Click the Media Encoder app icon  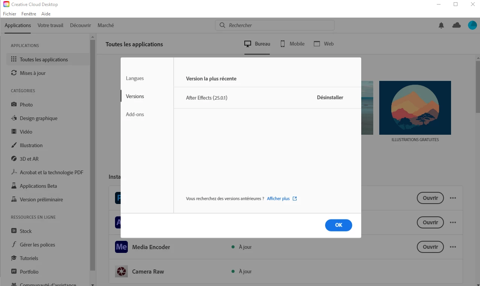click(121, 247)
